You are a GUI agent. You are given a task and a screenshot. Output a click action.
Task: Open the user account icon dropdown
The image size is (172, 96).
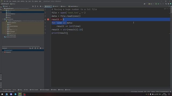tap(145, 4)
